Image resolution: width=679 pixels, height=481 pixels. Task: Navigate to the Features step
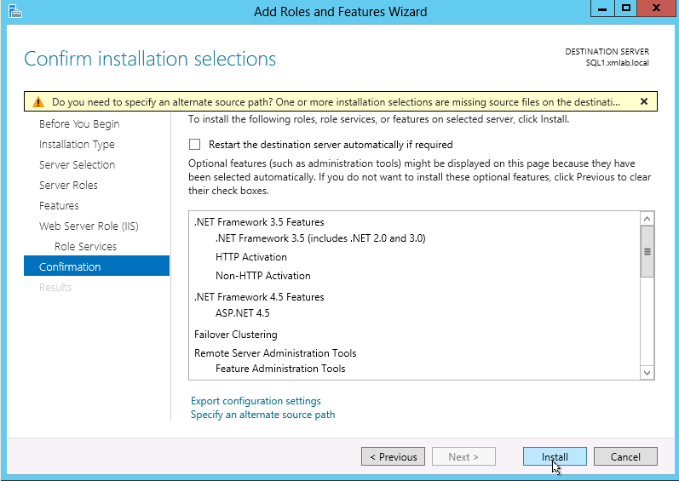[59, 206]
